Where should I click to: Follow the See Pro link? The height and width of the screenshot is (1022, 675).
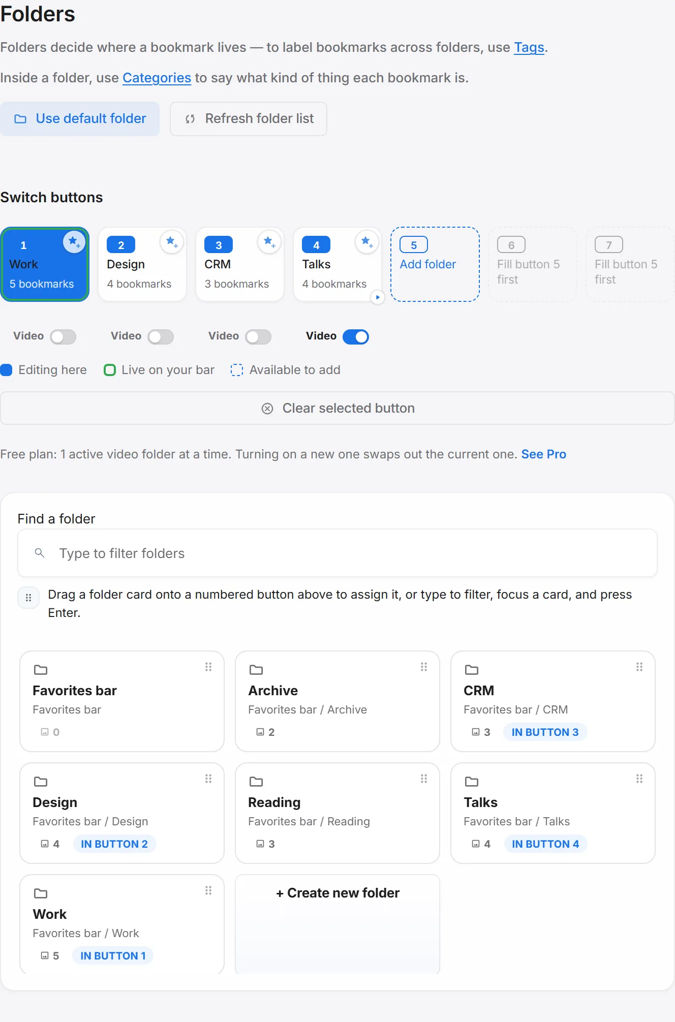(x=544, y=454)
